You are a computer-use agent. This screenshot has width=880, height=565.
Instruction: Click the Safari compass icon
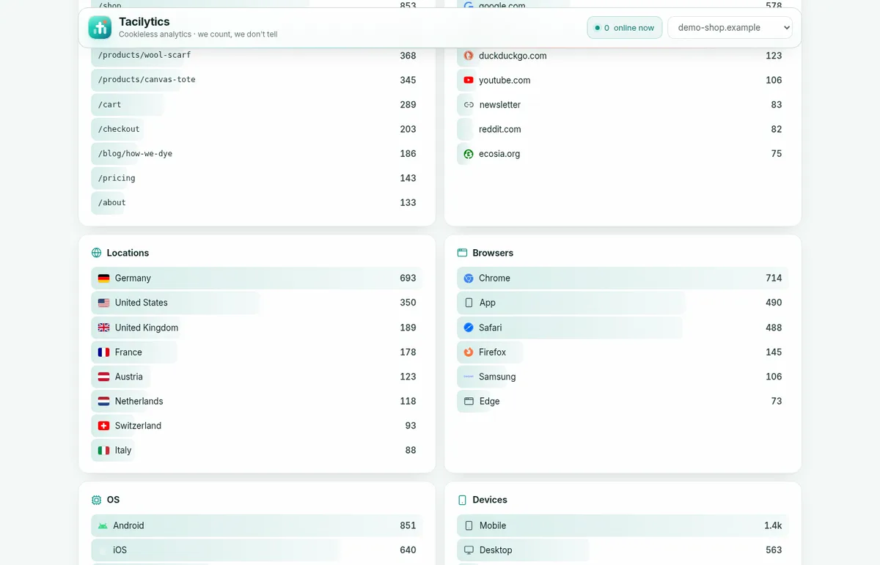(469, 328)
